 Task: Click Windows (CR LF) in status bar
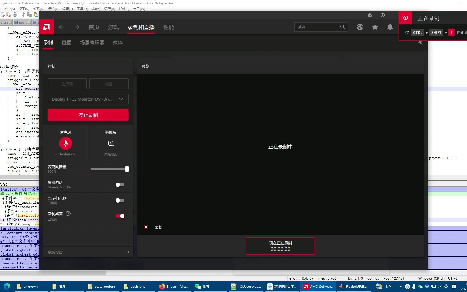431,278
